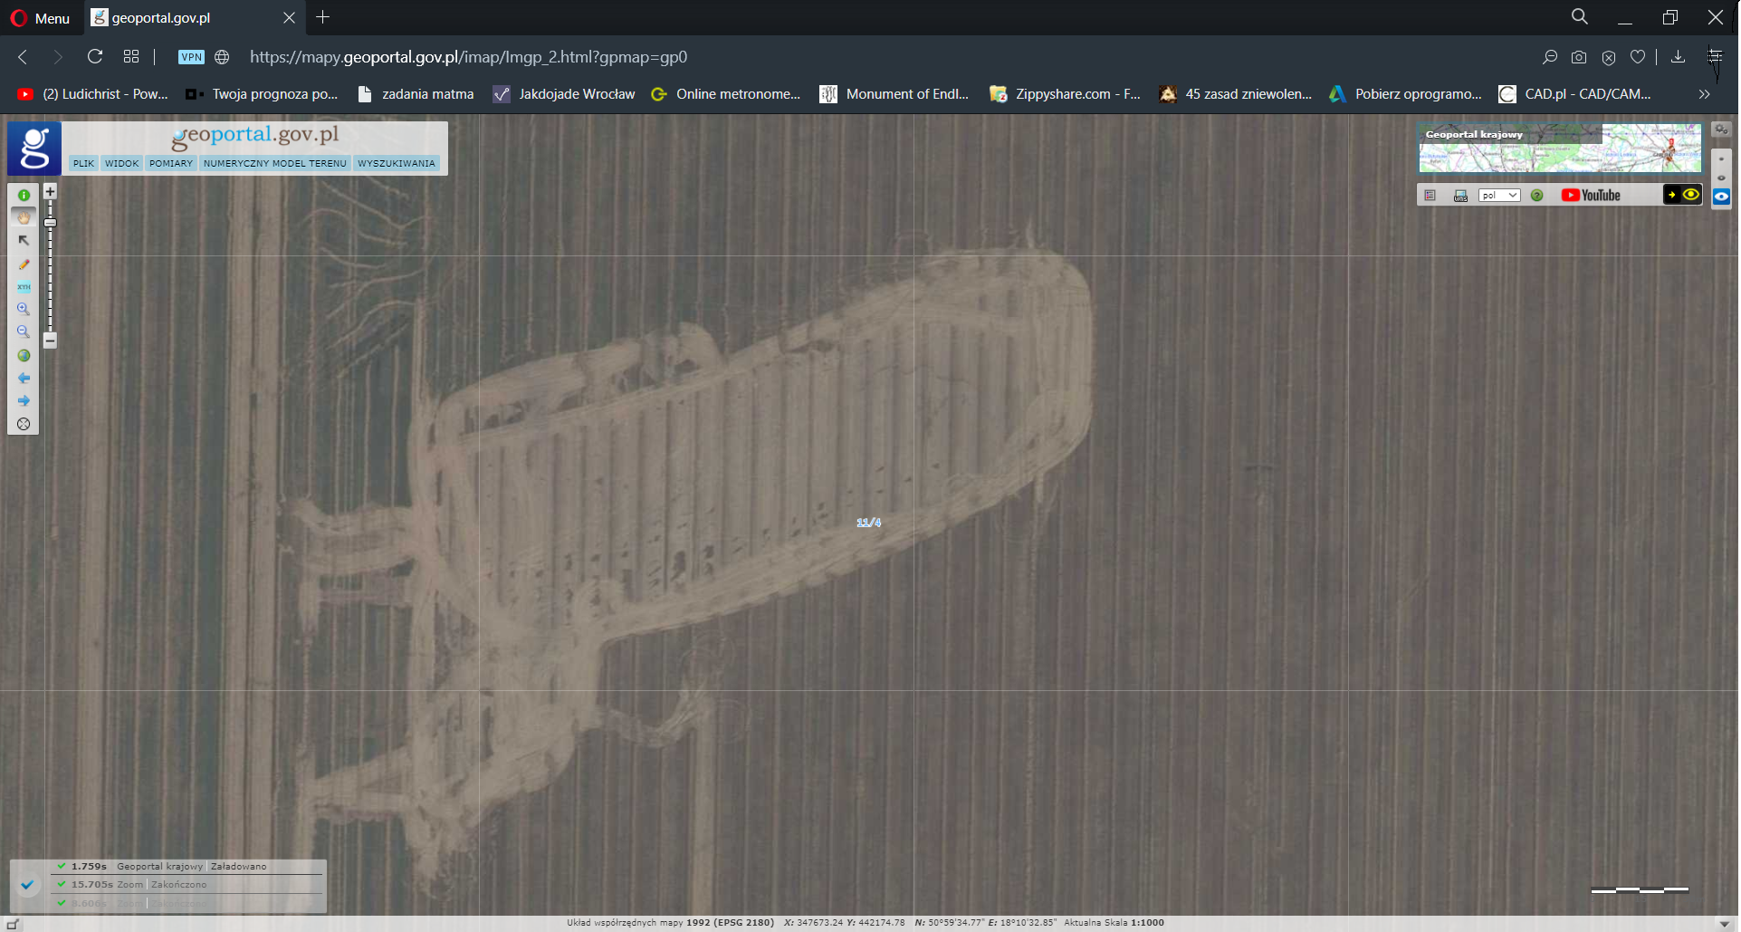
Task: Go to previous map view arrow
Action: click(x=24, y=378)
